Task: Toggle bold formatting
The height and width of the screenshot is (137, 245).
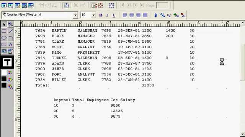Action: point(101,15)
